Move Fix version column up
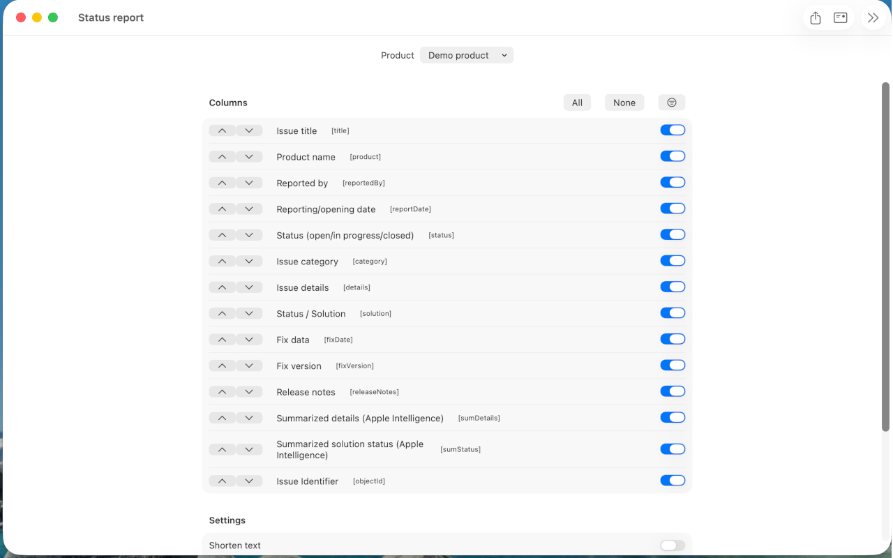The width and height of the screenshot is (893, 558). pyautogui.click(x=222, y=365)
